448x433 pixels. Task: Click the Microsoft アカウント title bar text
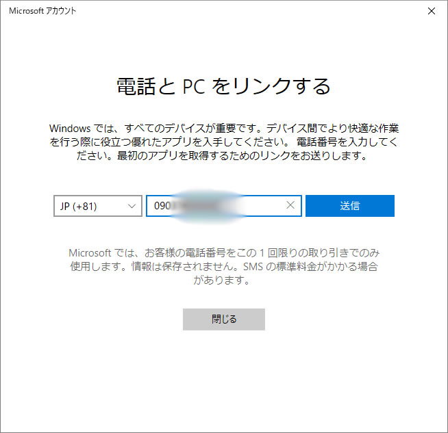pos(42,11)
